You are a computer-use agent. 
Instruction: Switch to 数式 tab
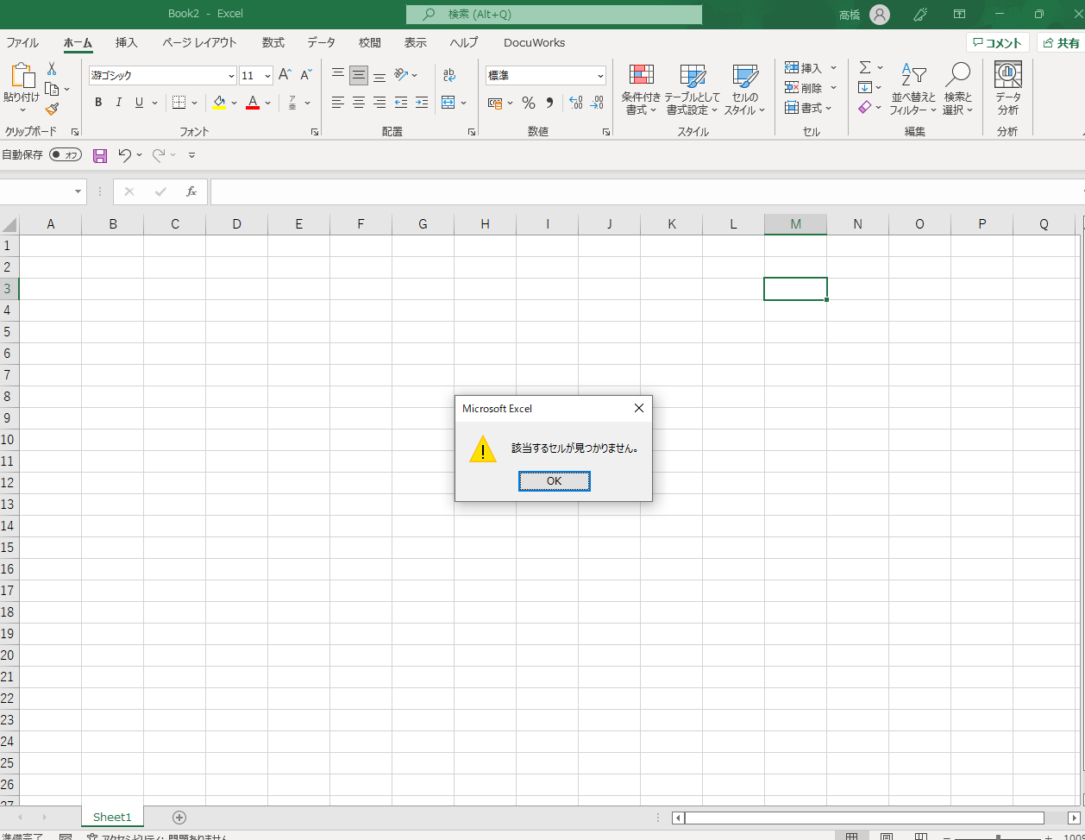(273, 42)
